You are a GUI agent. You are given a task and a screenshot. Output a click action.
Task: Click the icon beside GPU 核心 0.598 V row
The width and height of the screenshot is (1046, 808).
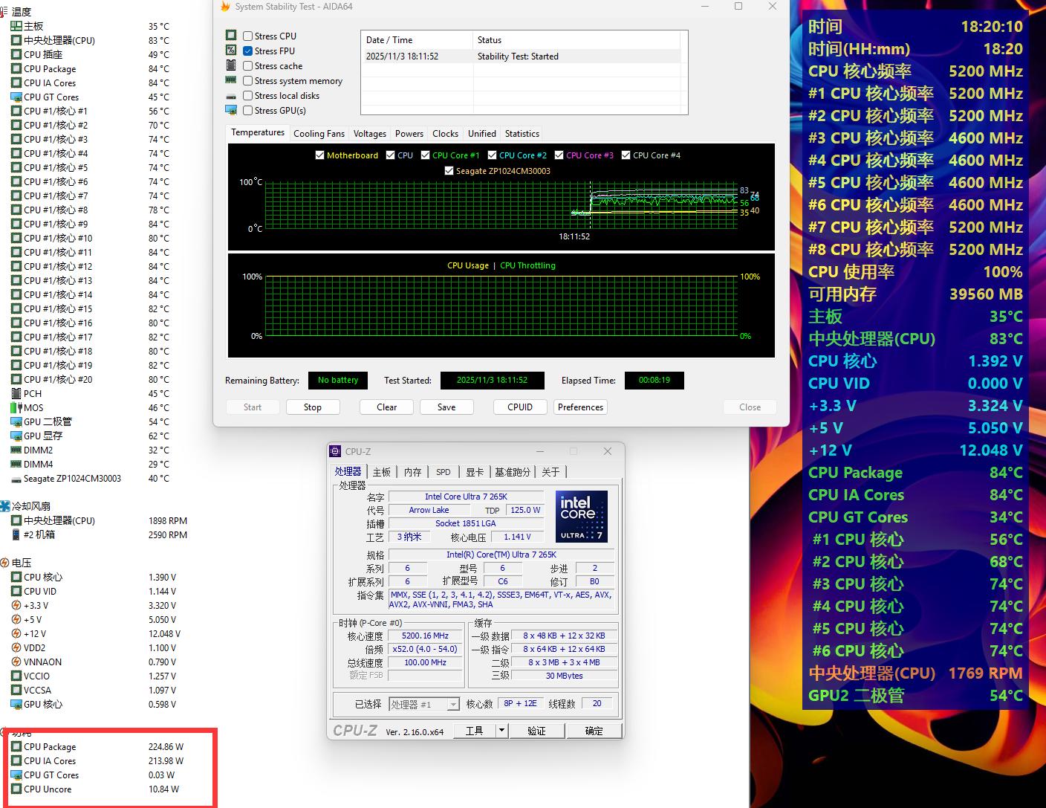point(16,704)
